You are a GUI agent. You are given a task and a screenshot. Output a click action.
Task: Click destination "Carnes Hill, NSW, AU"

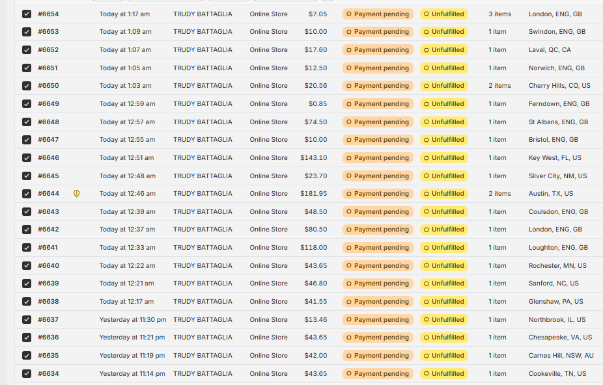561,356
